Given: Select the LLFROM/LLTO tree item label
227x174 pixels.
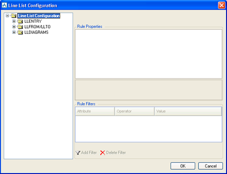Looking at the screenshot, I should [x=37, y=27].
